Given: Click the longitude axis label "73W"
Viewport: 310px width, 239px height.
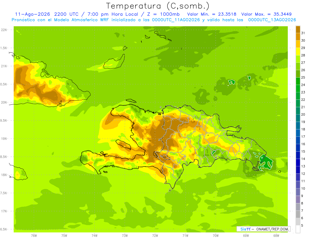Looking at the screenshot, I should 125,236.
